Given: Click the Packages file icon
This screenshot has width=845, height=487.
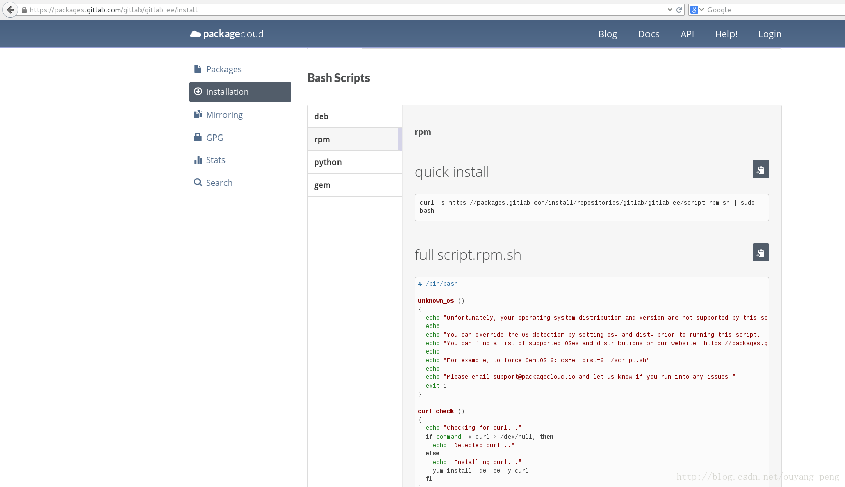Looking at the screenshot, I should click(x=198, y=69).
